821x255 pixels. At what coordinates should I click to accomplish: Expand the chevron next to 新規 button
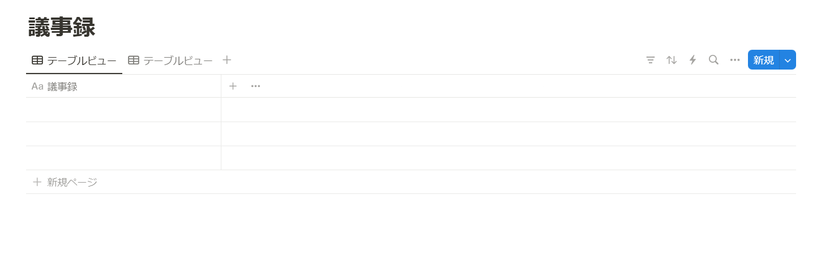tap(788, 60)
